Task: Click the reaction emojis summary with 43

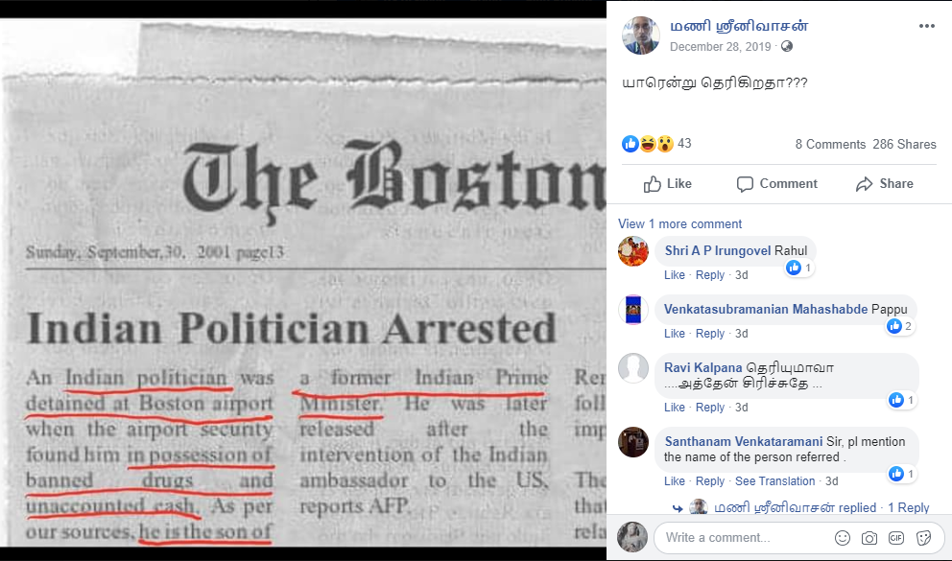Action: [x=657, y=144]
